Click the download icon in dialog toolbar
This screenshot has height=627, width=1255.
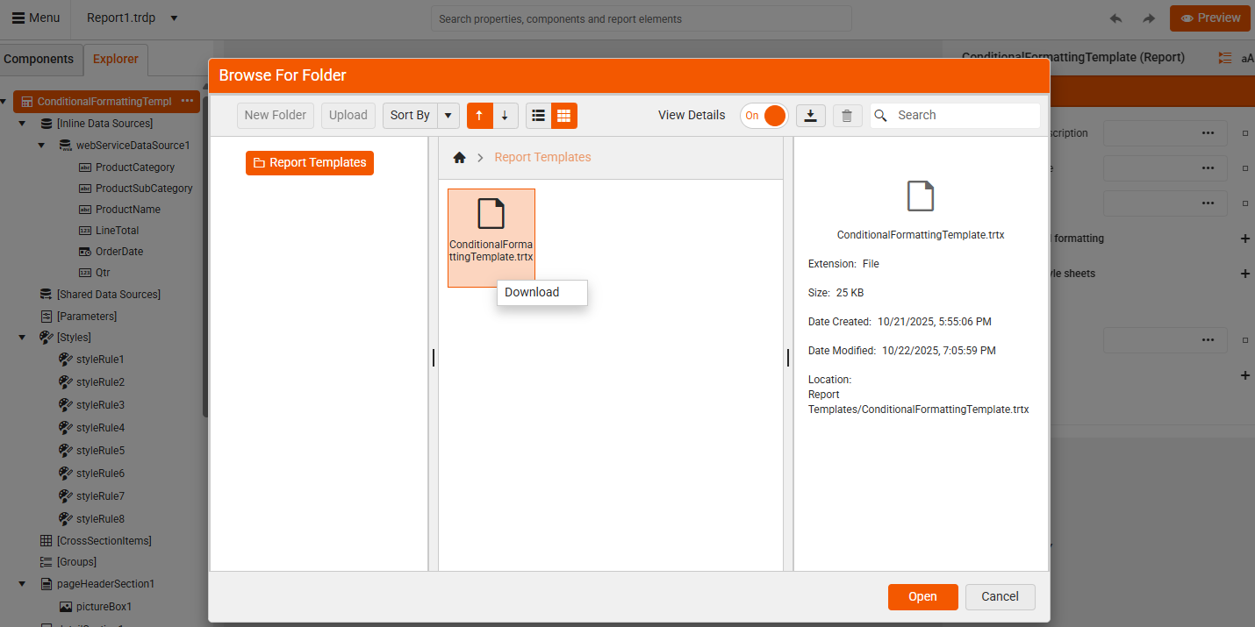pyautogui.click(x=811, y=116)
